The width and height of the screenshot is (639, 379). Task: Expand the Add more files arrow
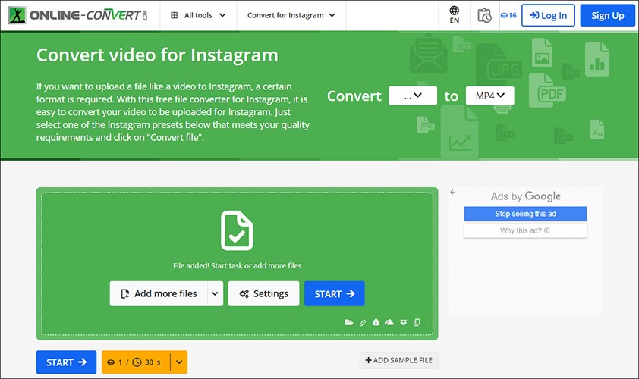(216, 293)
